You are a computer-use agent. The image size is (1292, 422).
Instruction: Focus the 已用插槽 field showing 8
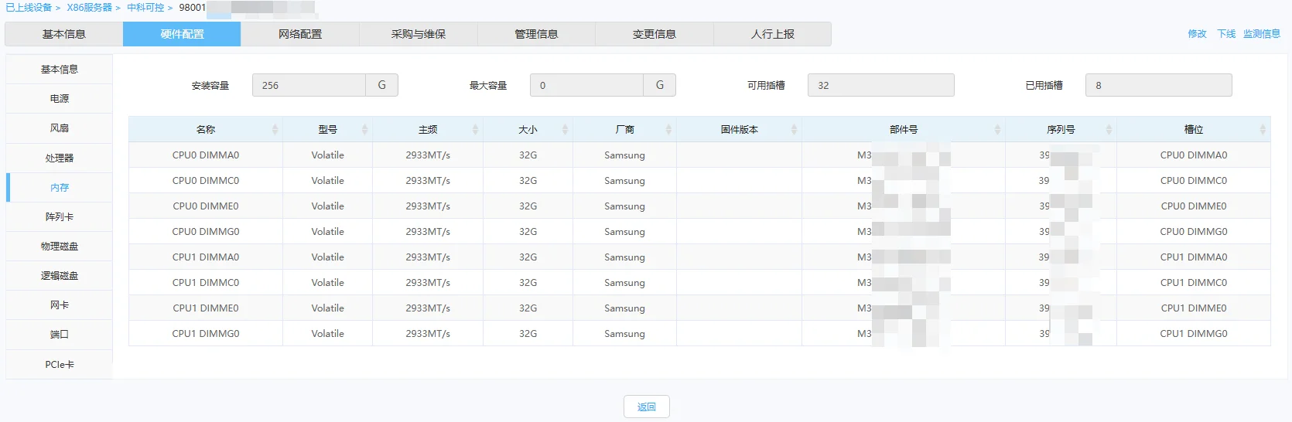(x=1158, y=85)
